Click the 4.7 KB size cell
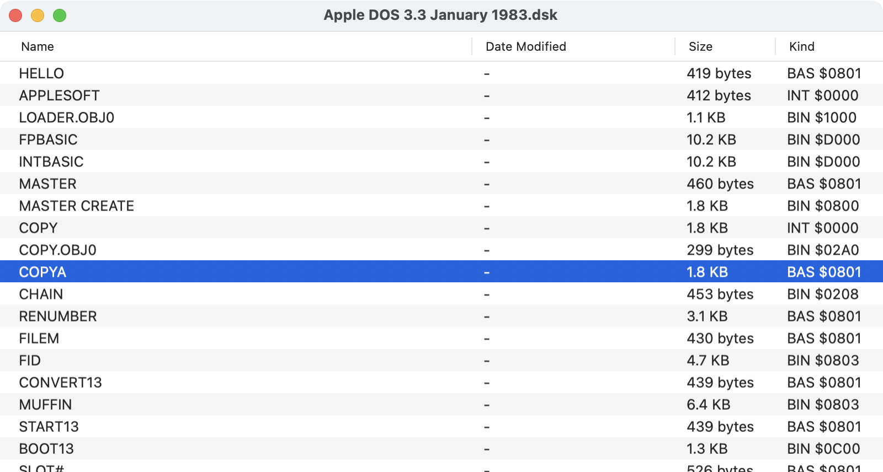 (x=708, y=360)
